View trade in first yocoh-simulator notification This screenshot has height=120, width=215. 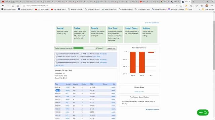point(103,54)
